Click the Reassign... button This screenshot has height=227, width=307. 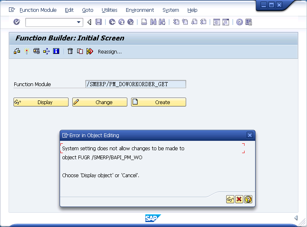click(110, 52)
